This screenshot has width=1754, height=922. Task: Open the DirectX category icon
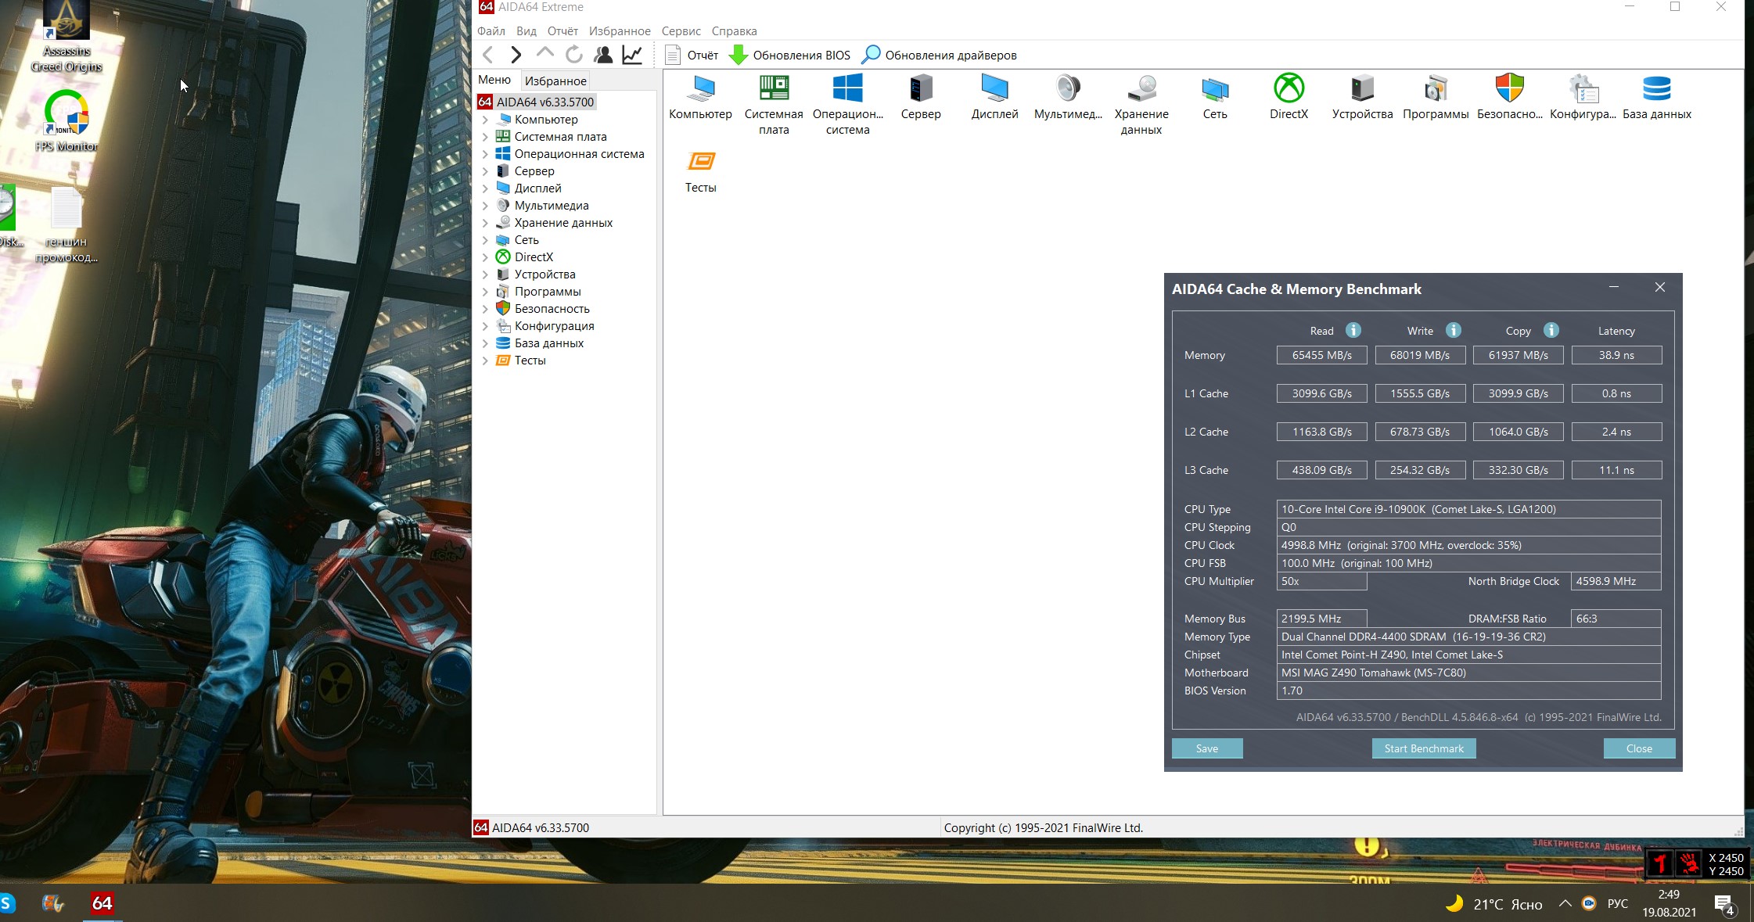point(1288,90)
